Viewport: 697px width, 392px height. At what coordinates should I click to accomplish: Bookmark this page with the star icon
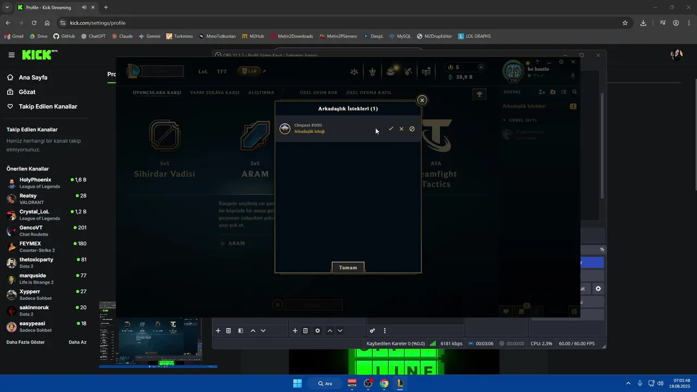coord(625,23)
